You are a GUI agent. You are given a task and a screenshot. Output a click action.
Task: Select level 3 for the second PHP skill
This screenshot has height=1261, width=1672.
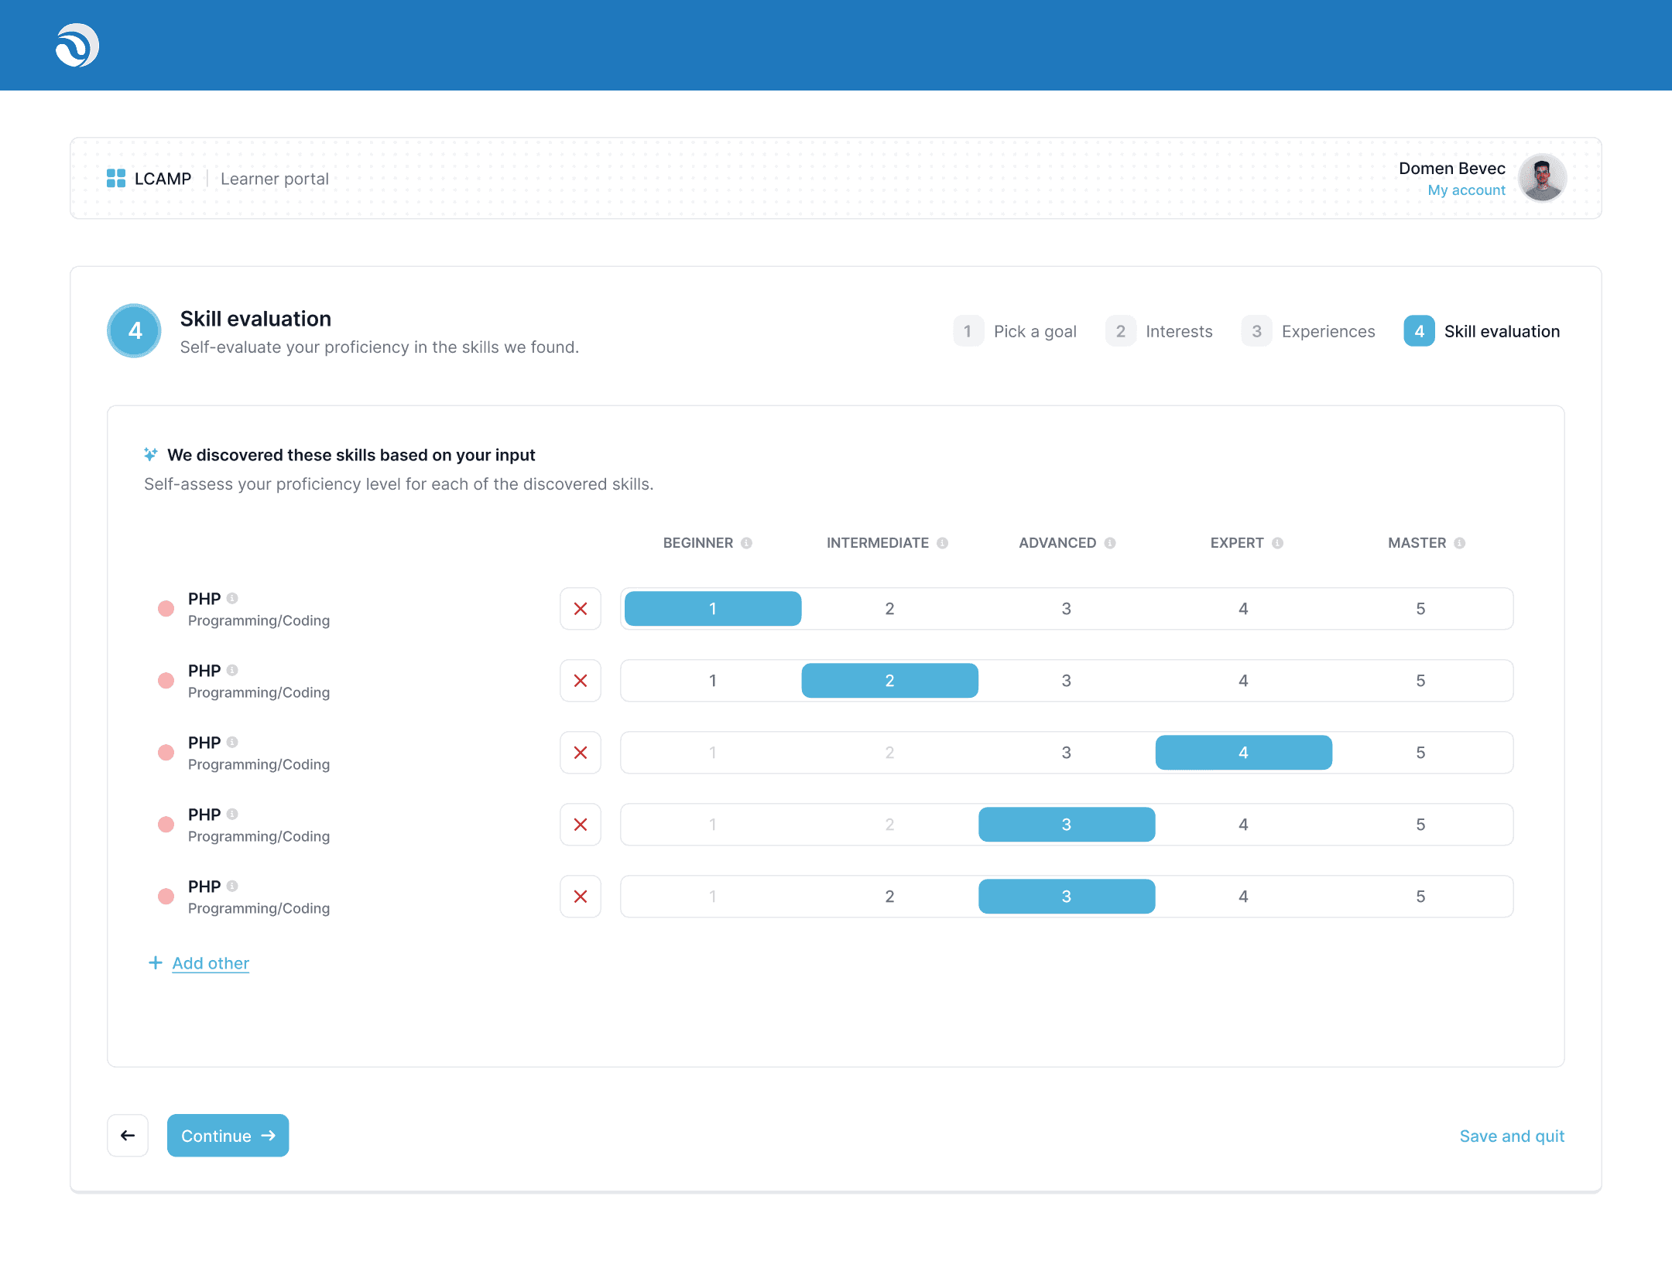(1066, 681)
